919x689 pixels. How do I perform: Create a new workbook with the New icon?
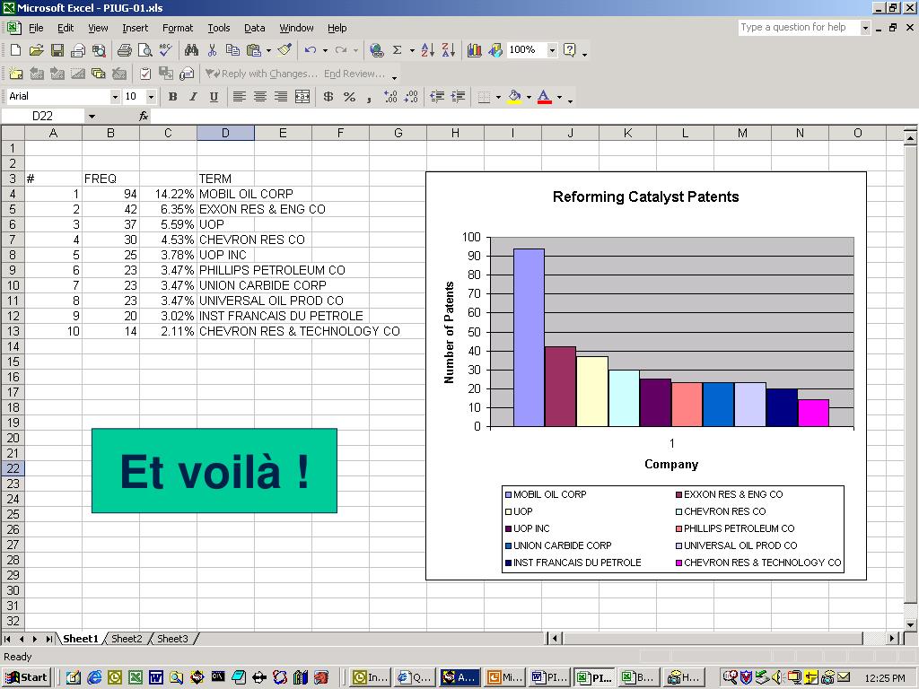click(x=16, y=50)
